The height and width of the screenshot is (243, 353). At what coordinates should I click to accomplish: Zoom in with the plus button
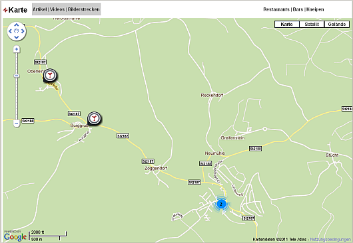point(16,49)
